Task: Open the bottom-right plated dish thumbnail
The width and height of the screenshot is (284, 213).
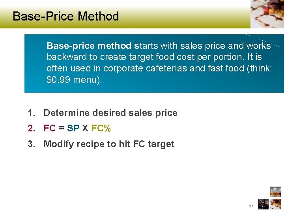Action: tap(275, 204)
